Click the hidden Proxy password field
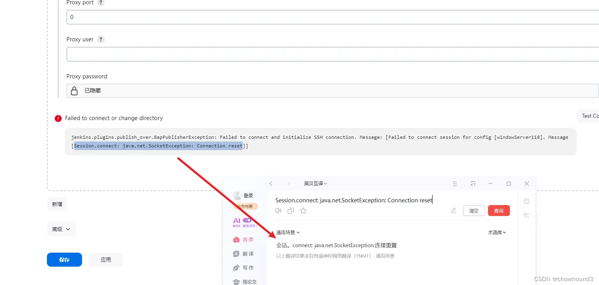This screenshot has height=285, width=599. (x=333, y=91)
